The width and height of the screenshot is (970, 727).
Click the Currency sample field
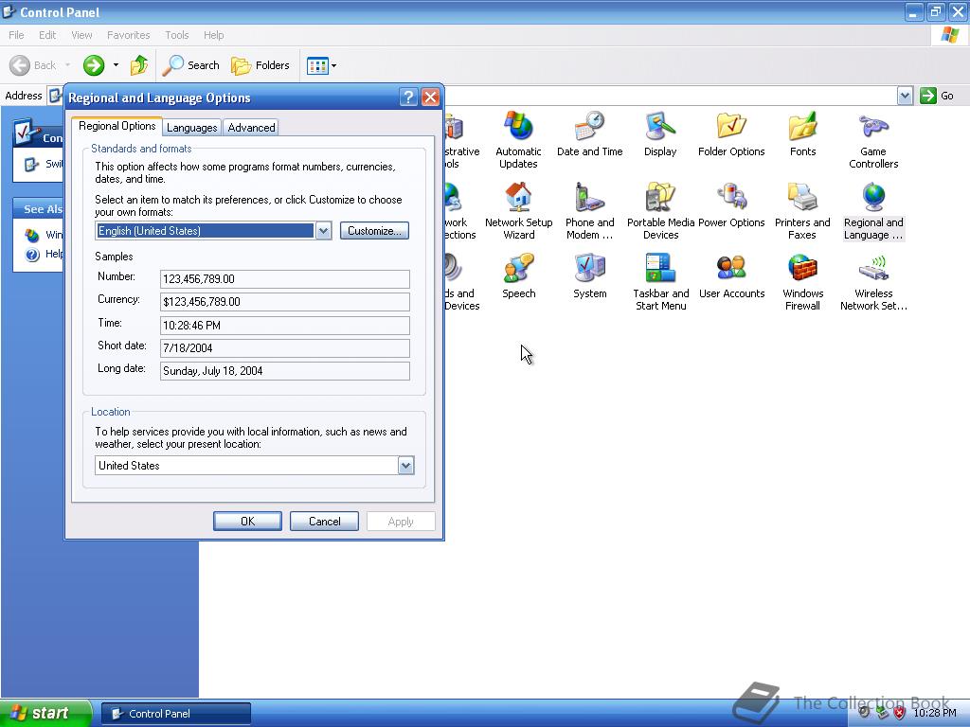(284, 302)
